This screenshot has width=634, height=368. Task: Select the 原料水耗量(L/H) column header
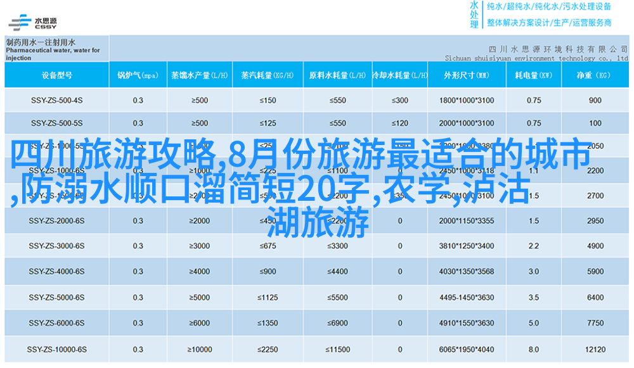click(x=337, y=75)
